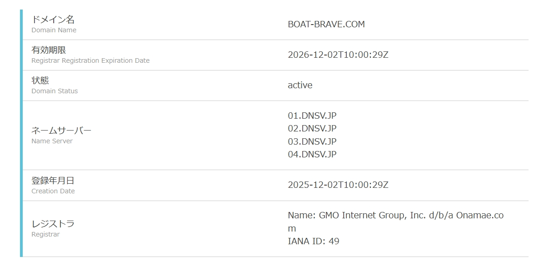Viewport: 559px width, 277px height.
Task: Click the 登録年月日 row heading
Action: point(53,181)
